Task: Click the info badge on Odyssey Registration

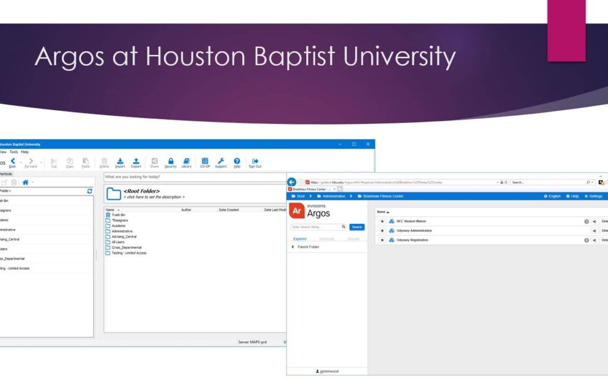Action: pyautogui.click(x=586, y=240)
